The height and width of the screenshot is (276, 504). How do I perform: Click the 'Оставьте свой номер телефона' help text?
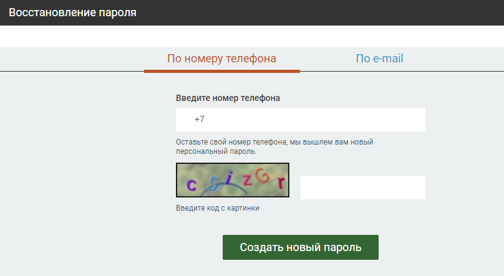274,146
